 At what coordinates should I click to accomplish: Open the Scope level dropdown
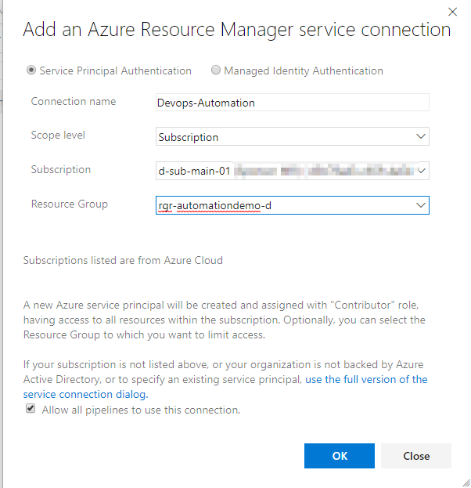[293, 136]
